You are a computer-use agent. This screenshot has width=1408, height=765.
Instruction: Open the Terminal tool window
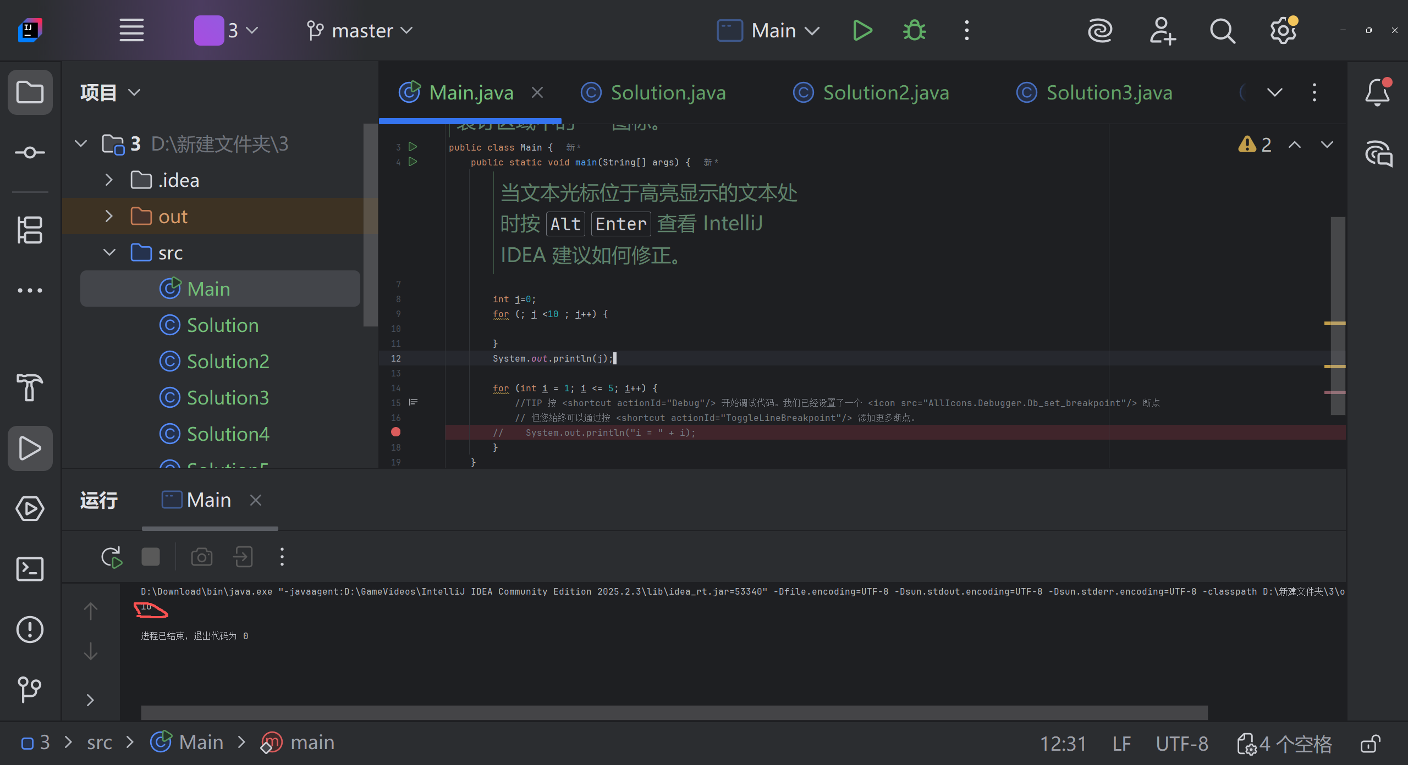click(x=30, y=569)
